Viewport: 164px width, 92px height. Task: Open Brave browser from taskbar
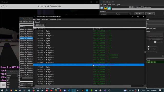[x=11, y=90]
